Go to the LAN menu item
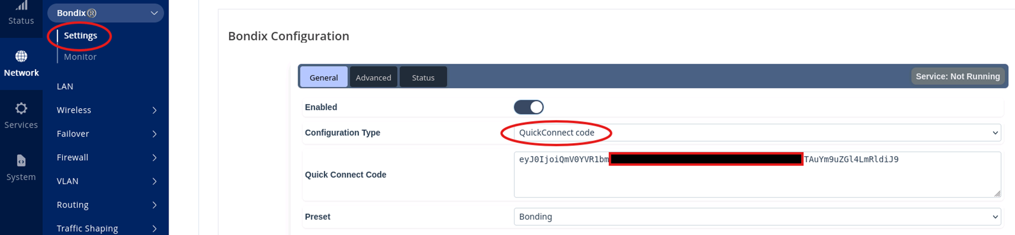The image size is (1015, 235). (x=65, y=86)
